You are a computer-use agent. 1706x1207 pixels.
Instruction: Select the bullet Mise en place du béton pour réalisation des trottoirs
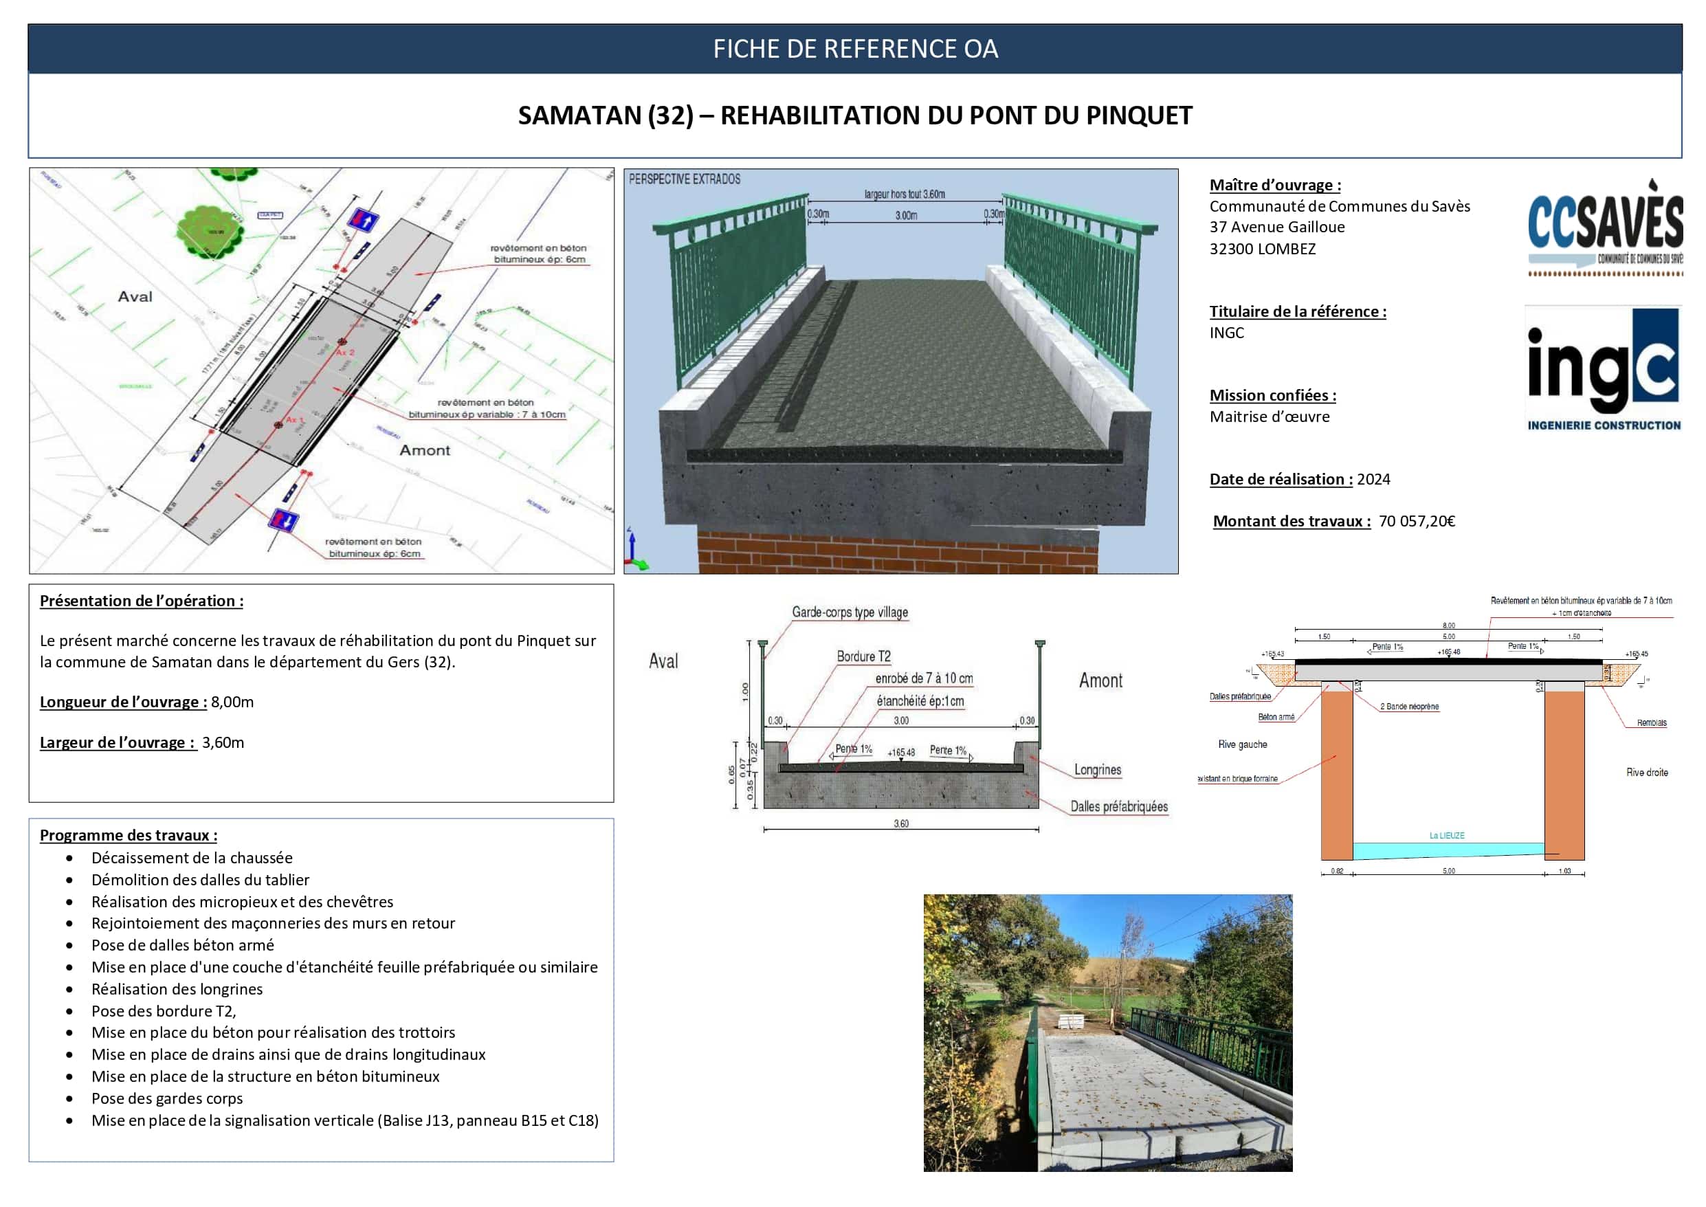pyautogui.click(x=273, y=1032)
